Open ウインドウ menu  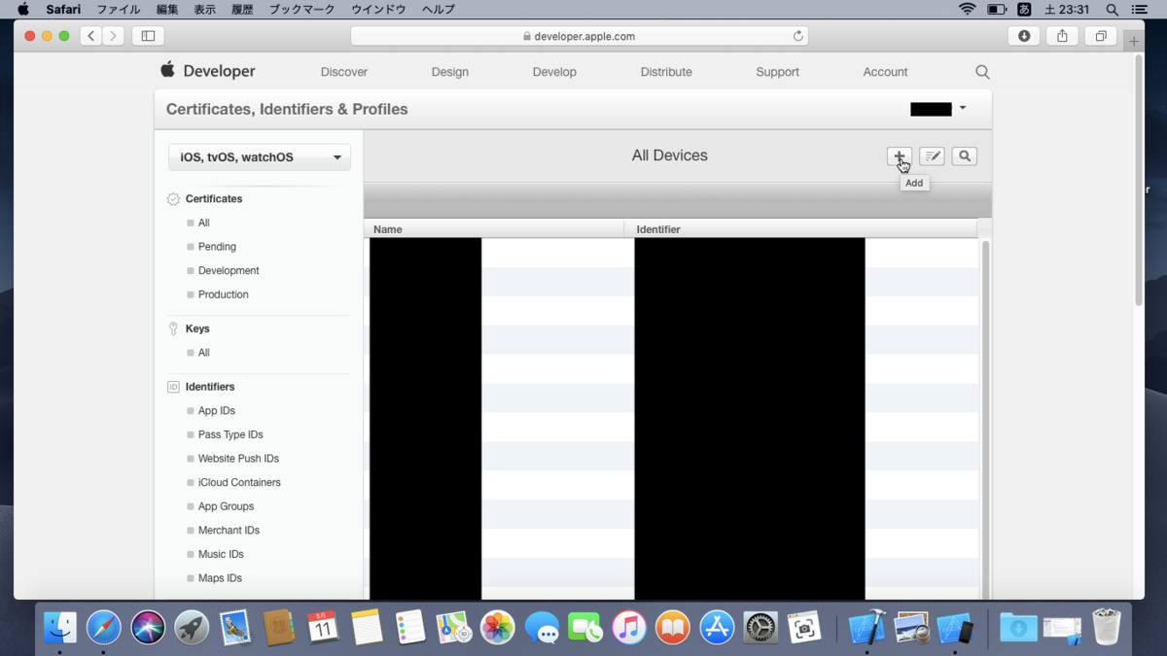378,10
